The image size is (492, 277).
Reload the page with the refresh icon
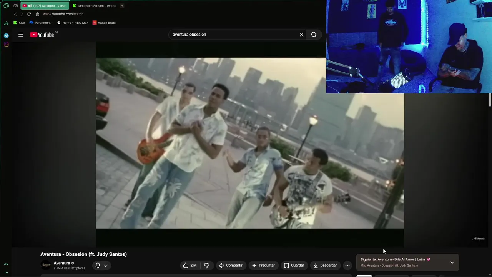pos(29,14)
